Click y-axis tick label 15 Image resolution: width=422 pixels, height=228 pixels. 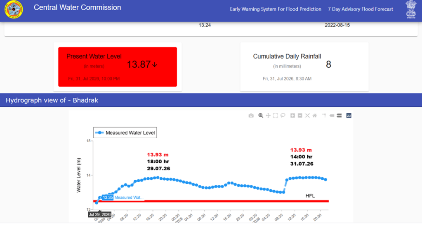89,141
